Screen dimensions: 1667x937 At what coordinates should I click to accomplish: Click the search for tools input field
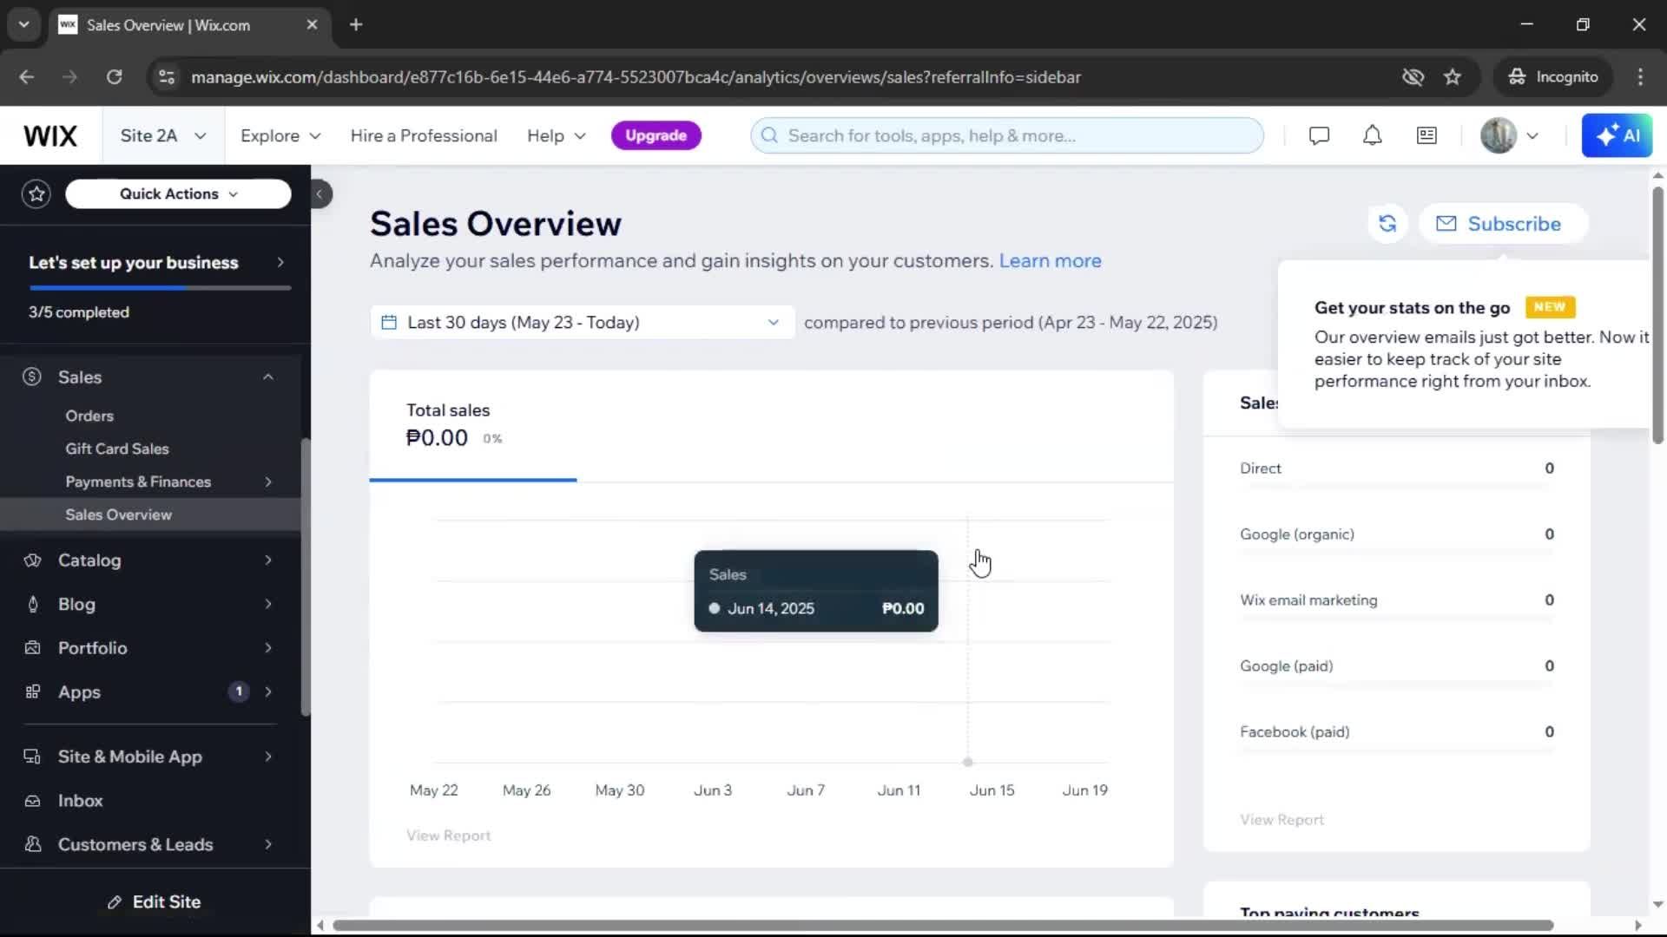(x=1007, y=135)
